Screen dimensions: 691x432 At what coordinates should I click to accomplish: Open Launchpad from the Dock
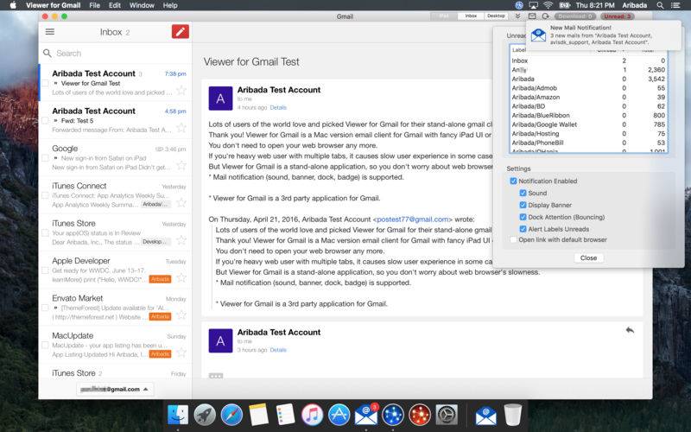(205, 415)
